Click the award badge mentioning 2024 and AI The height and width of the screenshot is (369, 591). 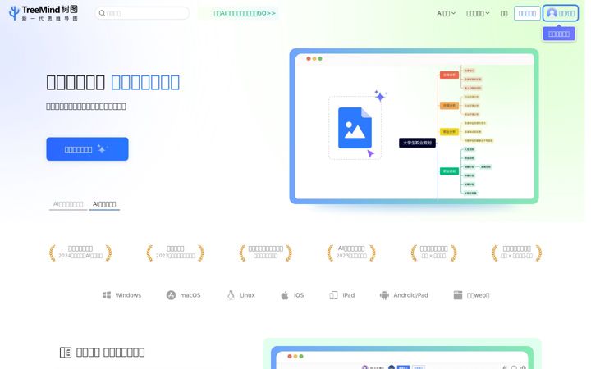point(80,253)
